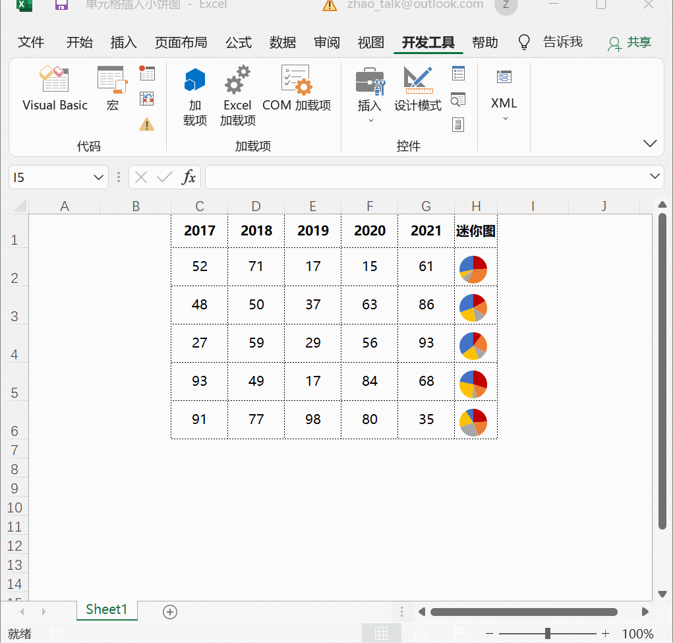673x643 pixels.
Task: Open the 加载项 add-ins store
Action: tap(195, 96)
